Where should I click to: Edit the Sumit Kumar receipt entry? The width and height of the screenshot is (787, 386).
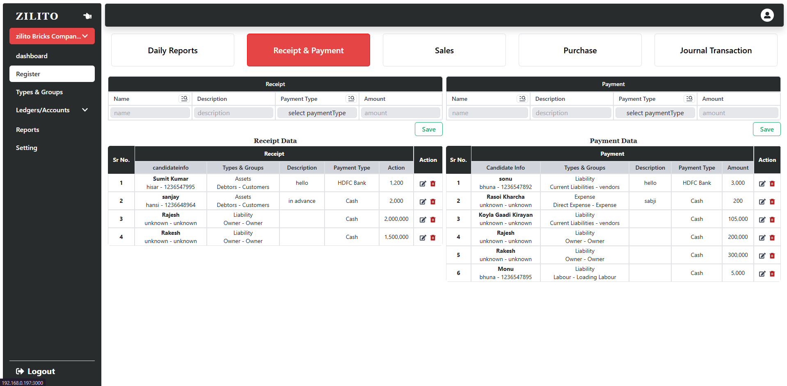tap(423, 184)
